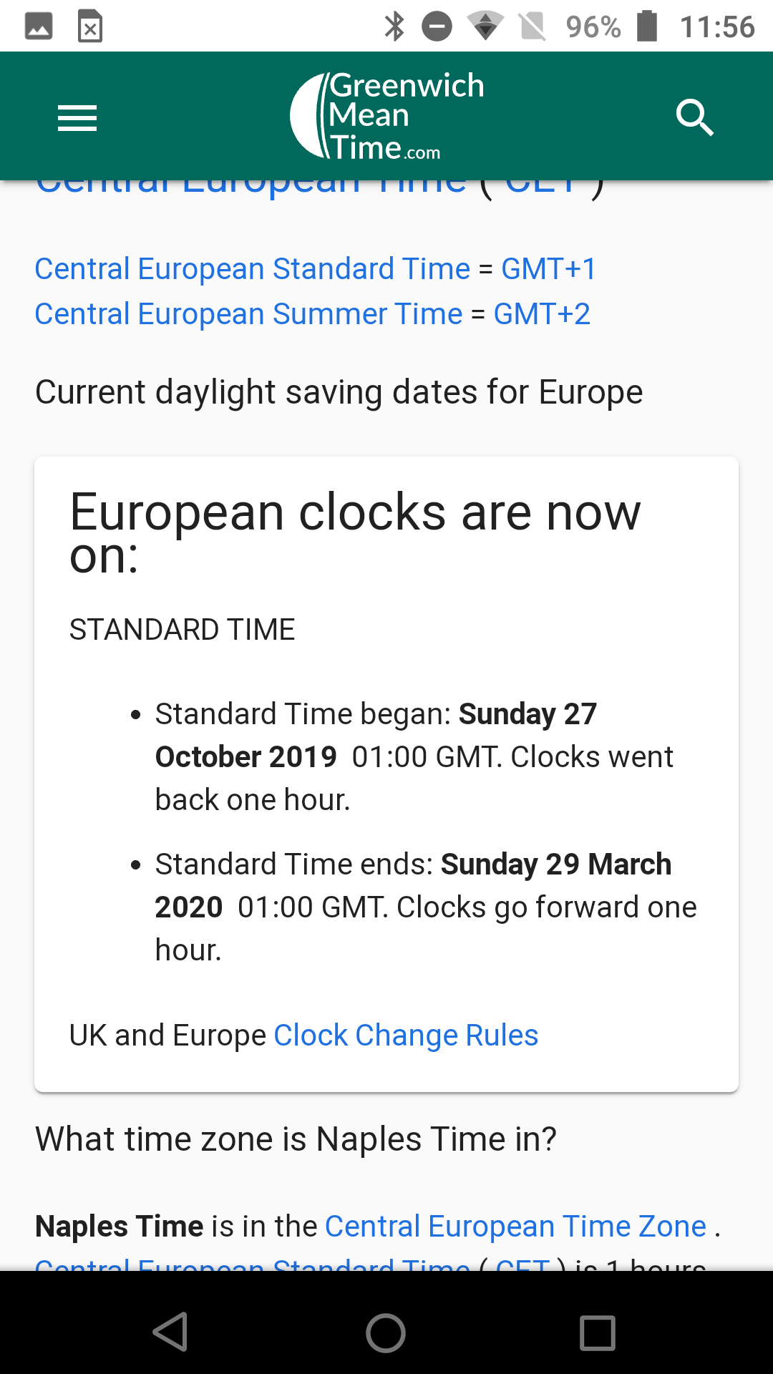Viewport: 773px width, 1374px height.
Task: Follow the GMT+1 link
Action: tap(548, 269)
